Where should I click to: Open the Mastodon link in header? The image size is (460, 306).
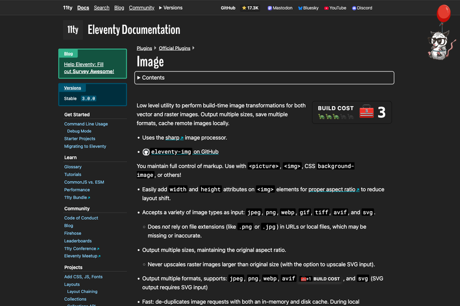pos(280,8)
